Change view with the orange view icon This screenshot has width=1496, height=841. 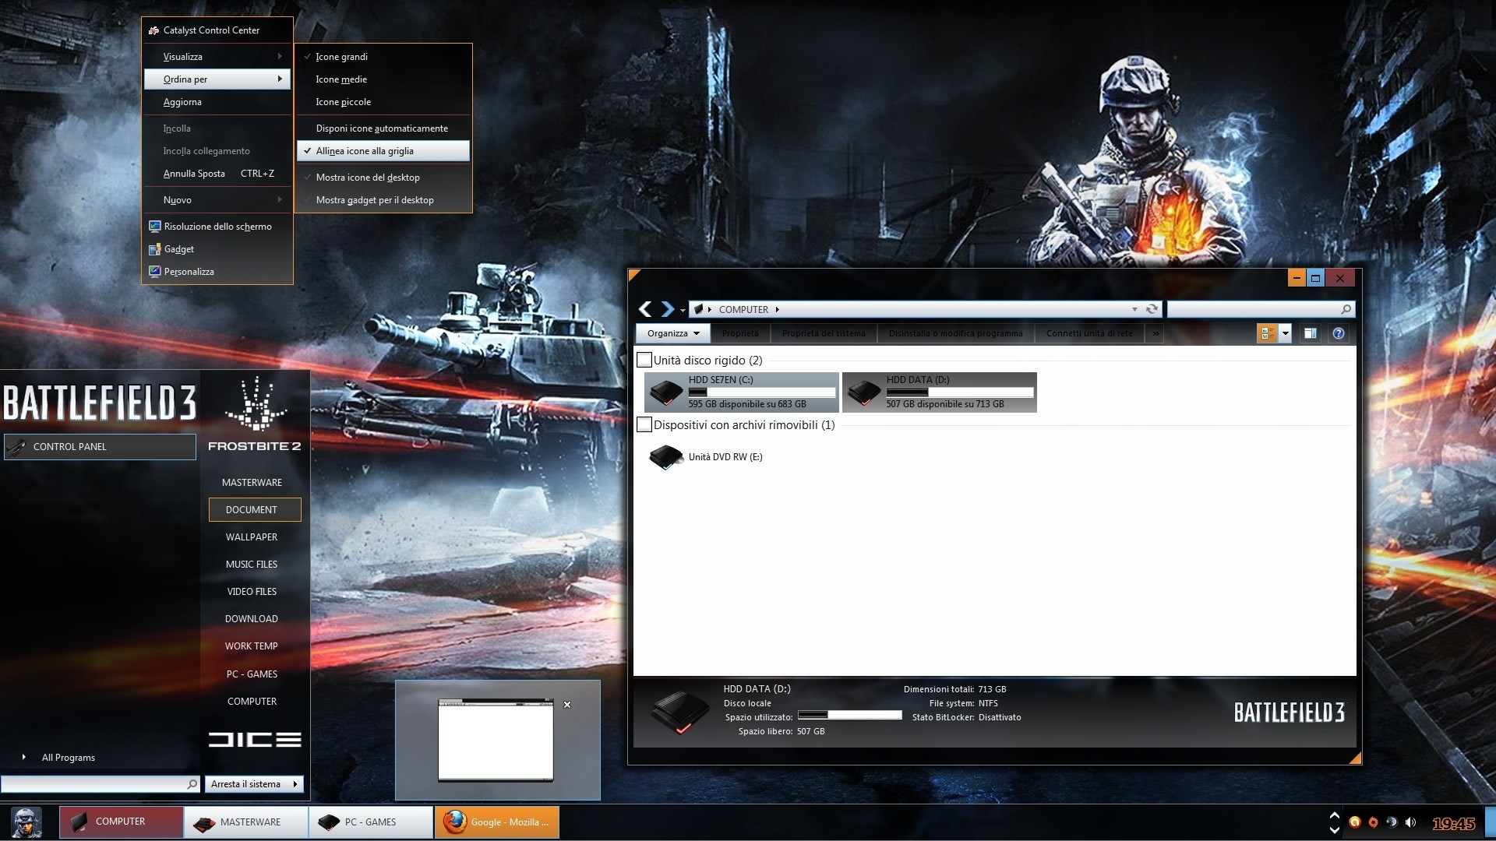point(1267,333)
